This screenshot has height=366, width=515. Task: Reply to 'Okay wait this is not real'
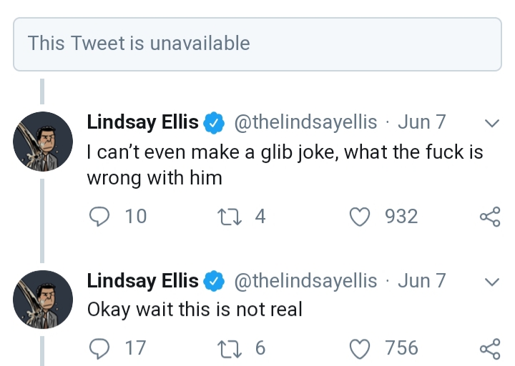[99, 349]
